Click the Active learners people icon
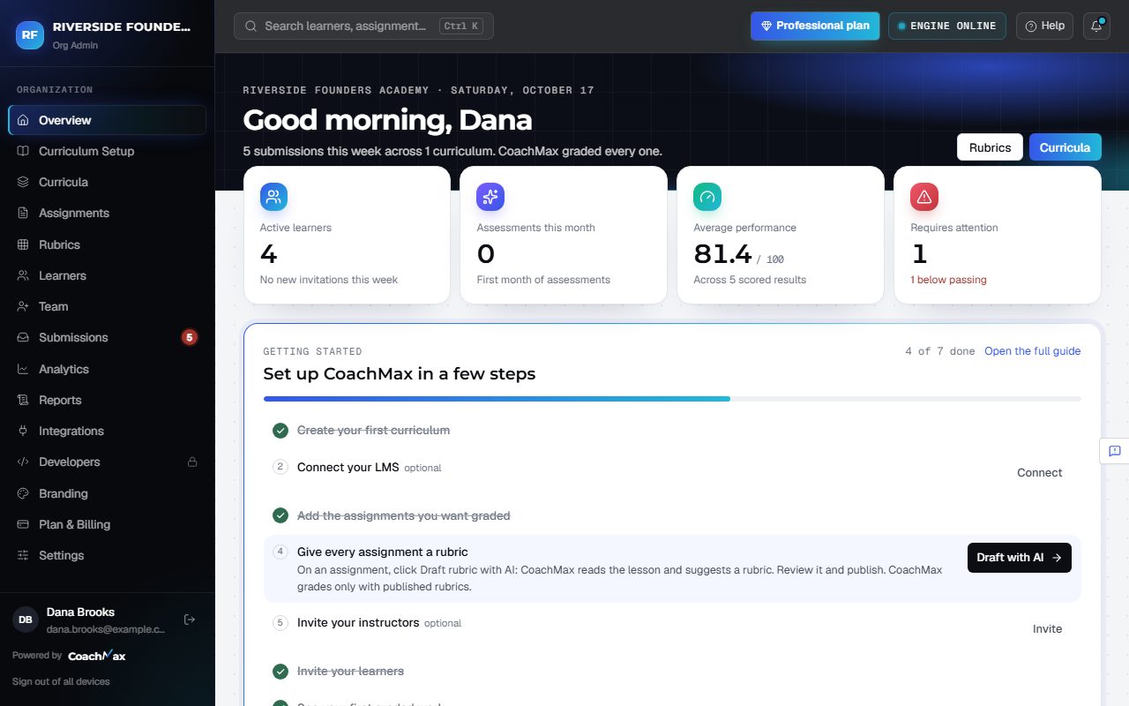 click(273, 197)
